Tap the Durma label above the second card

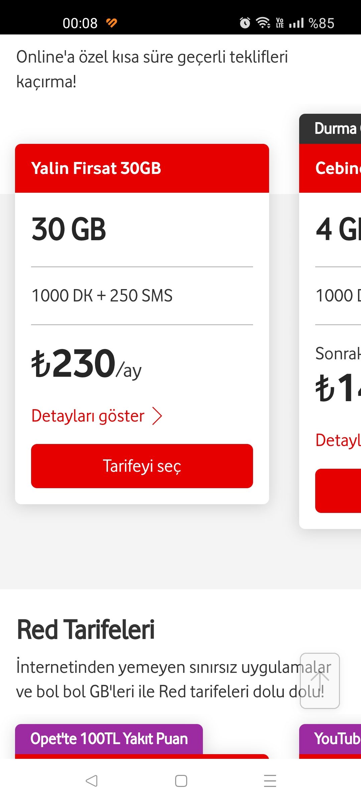pos(330,129)
